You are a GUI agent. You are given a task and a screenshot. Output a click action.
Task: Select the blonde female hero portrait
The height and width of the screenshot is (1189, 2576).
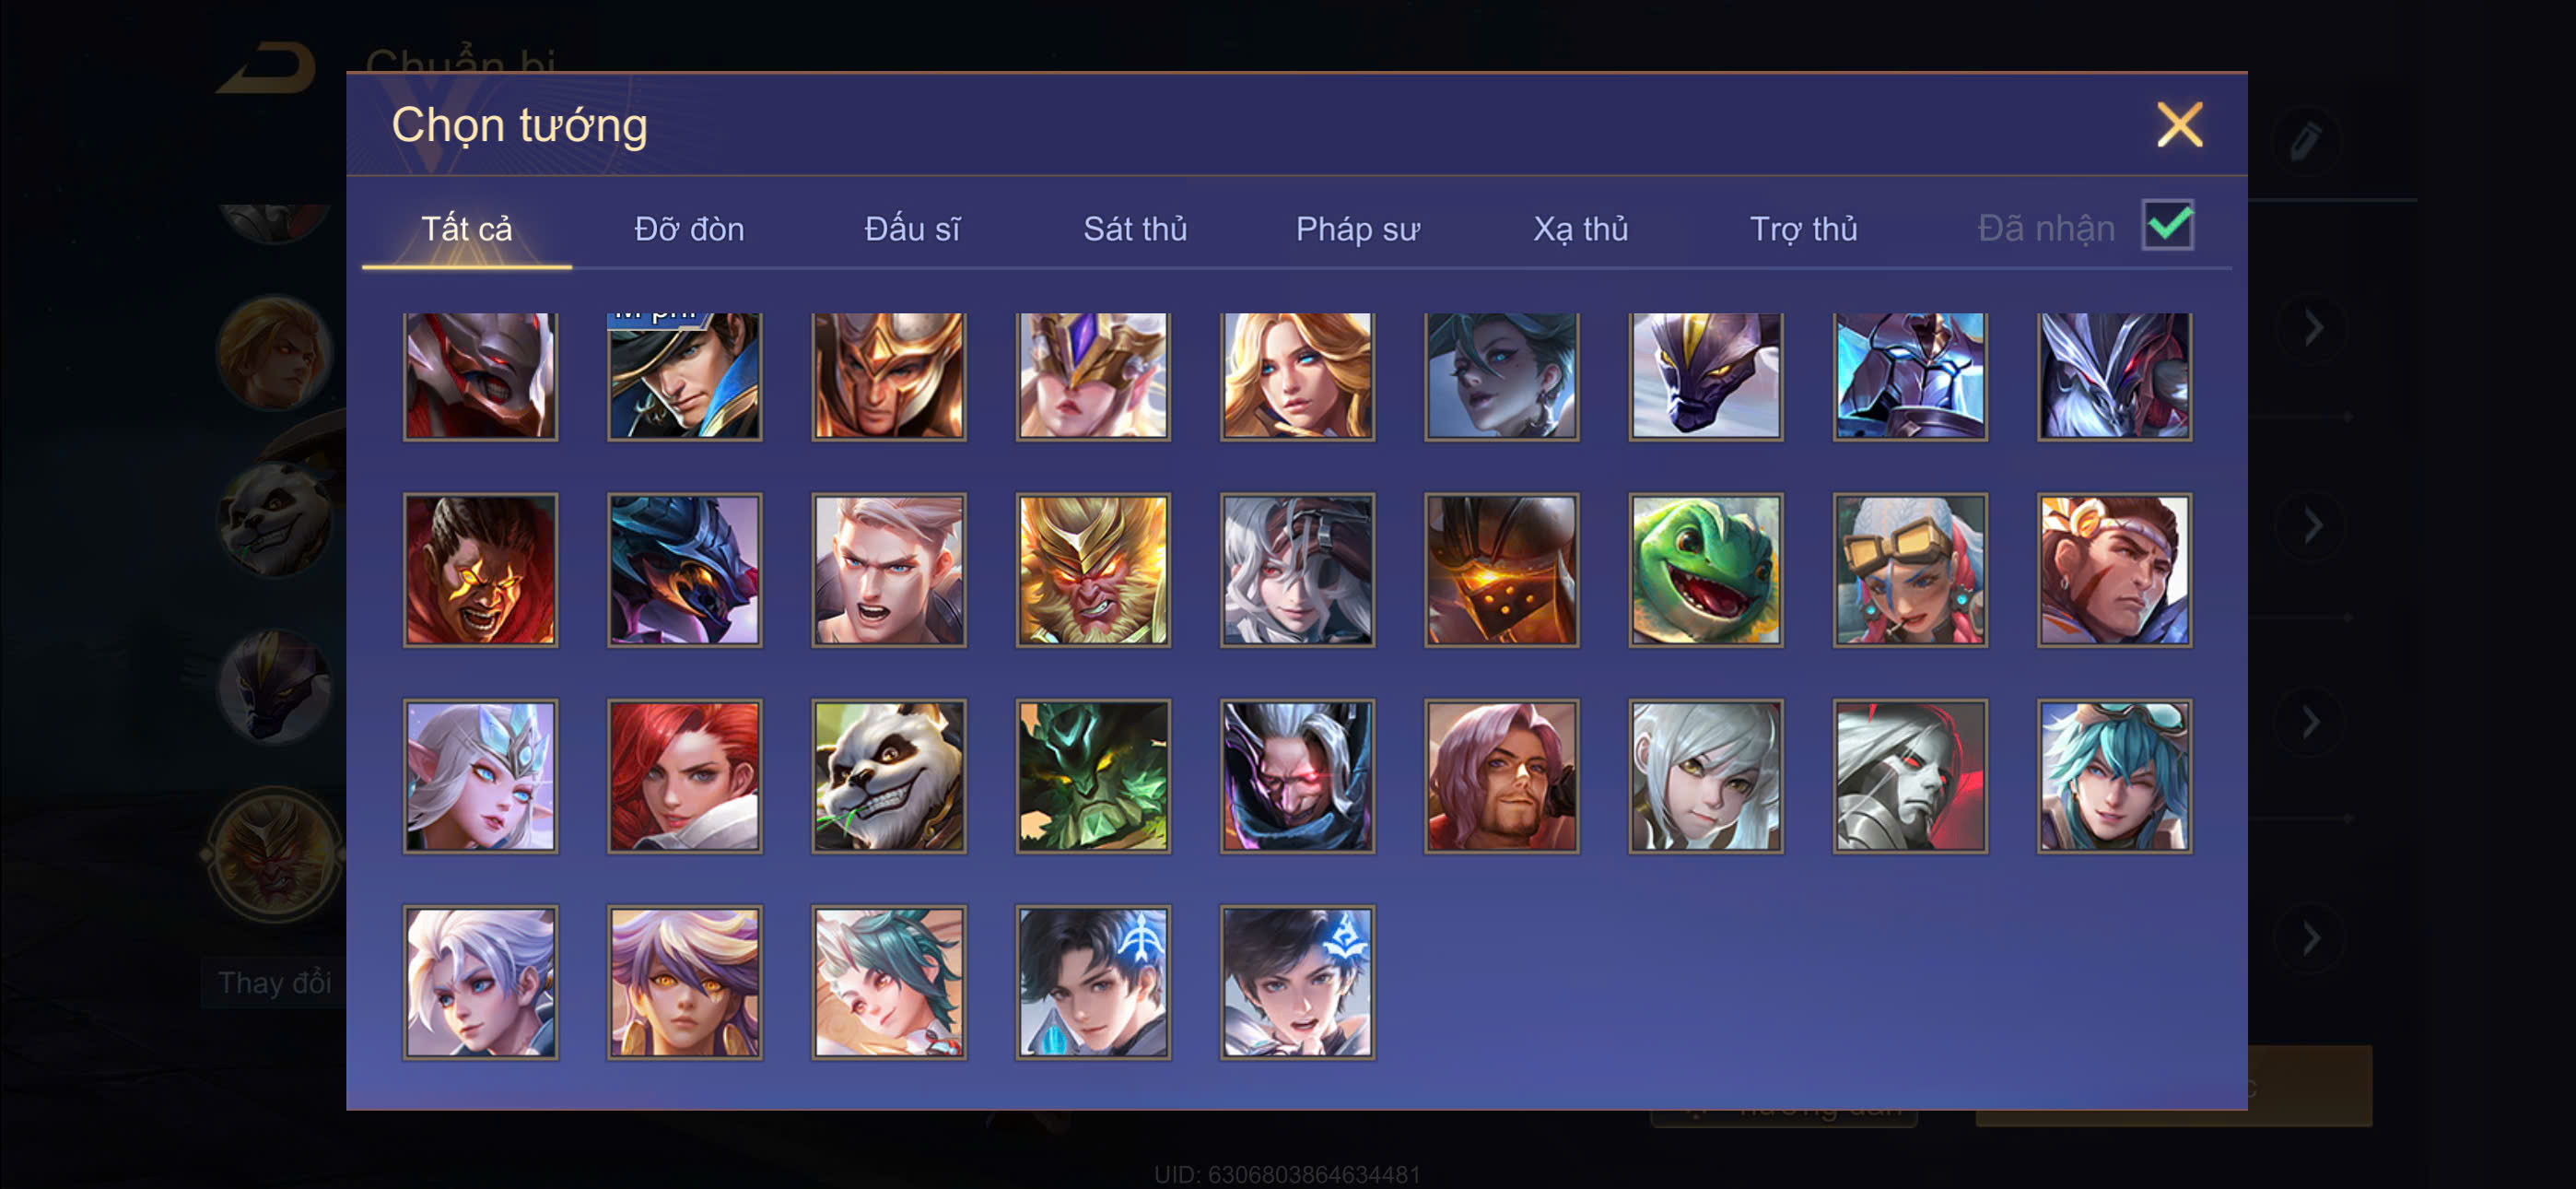(1297, 376)
